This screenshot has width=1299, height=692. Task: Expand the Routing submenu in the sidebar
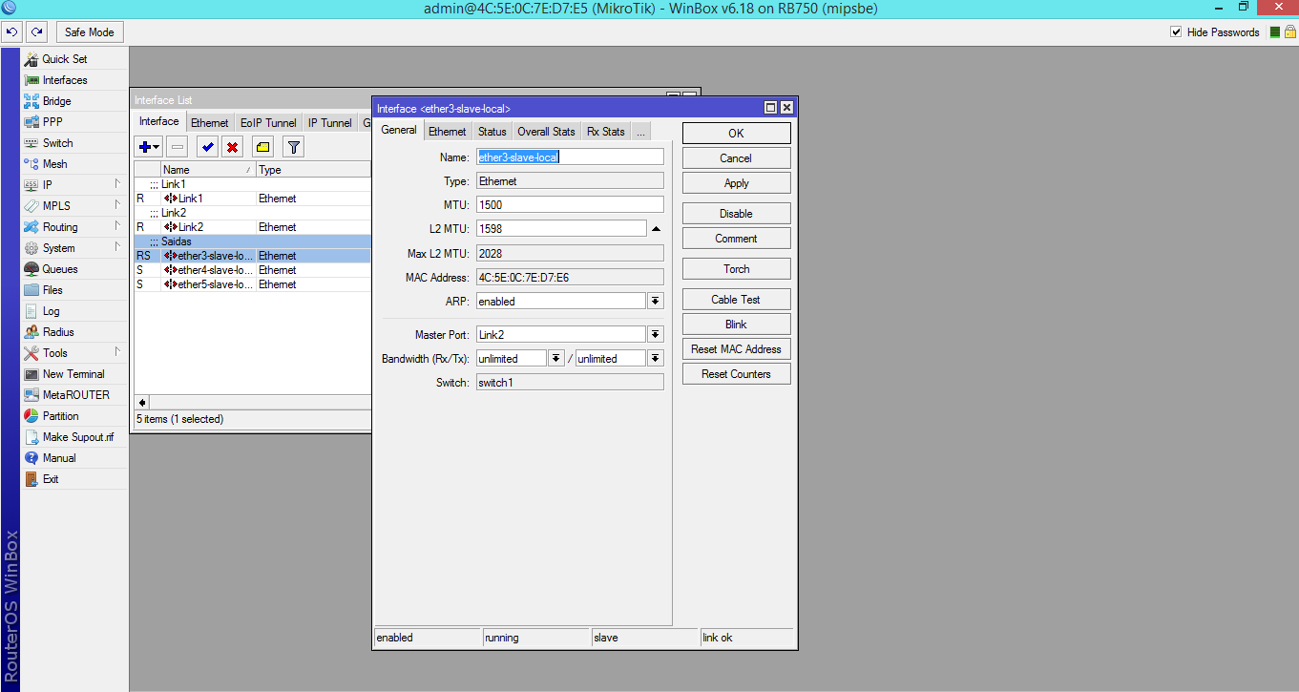pos(117,226)
